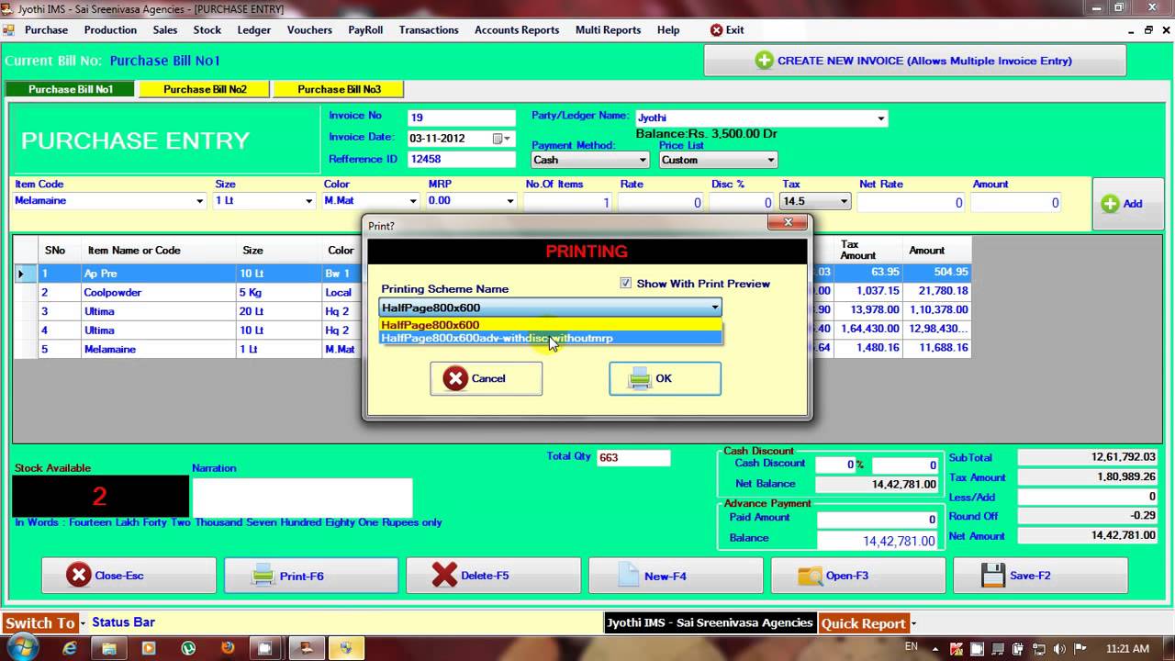Open the Invoice Date calendar picker
This screenshot has height=661, width=1175.
[499, 139]
